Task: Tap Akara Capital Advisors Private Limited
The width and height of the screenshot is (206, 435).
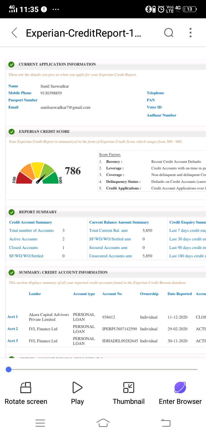Action: tap(49, 317)
